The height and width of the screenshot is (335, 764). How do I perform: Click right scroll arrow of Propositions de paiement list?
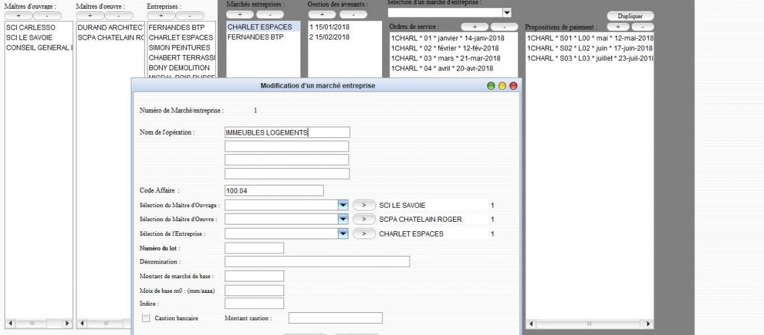(x=648, y=324)
